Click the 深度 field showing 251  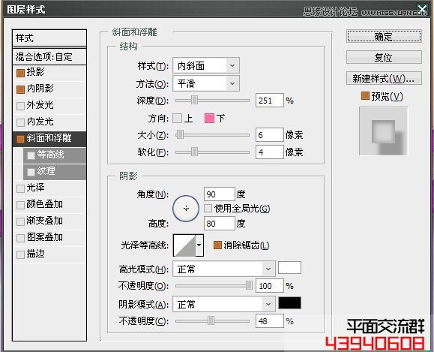(x=270, y=101)
